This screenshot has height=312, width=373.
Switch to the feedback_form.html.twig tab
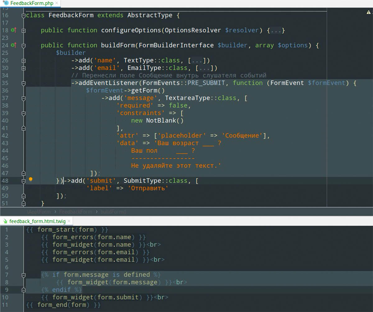[x=37, y=221]
